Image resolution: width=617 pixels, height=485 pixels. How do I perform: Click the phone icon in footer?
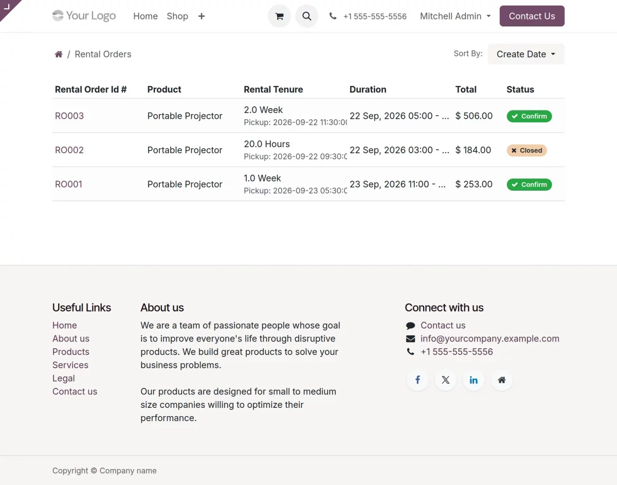click(x=410, y=352)
